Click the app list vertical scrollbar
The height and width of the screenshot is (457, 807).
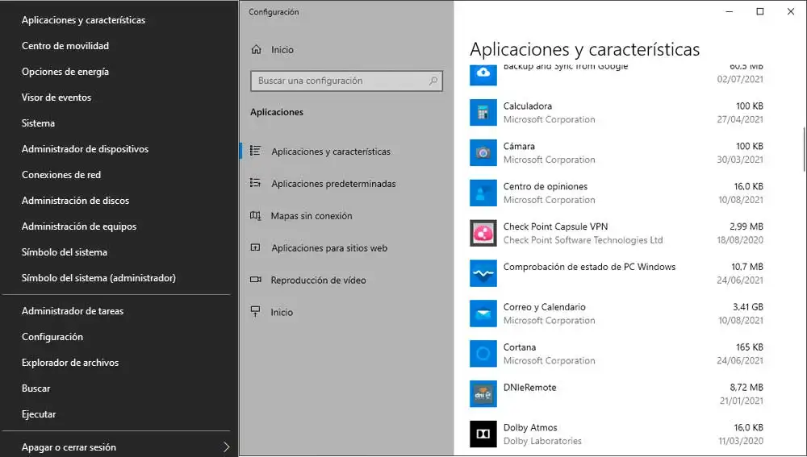(x=805, y=149)
